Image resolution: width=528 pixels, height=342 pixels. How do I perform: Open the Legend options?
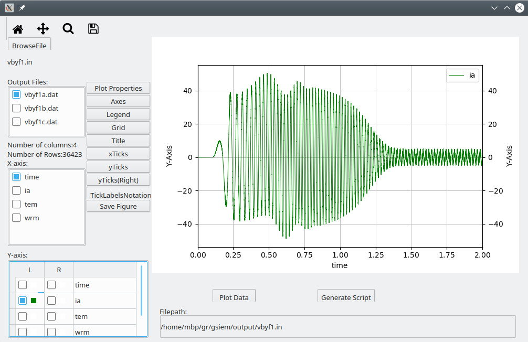(x=118, y=114)
